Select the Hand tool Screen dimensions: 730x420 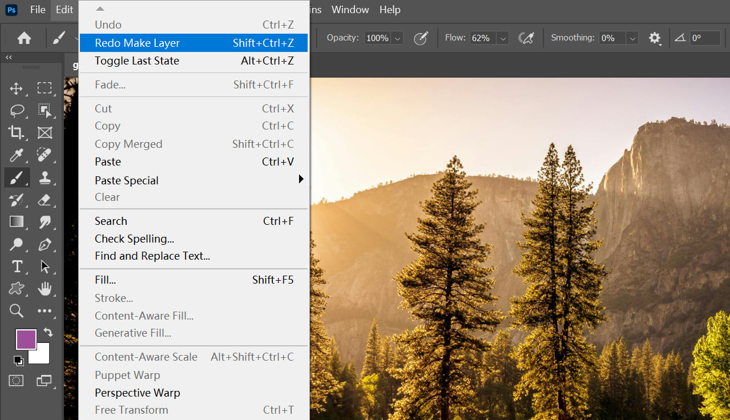click(45, 288)
